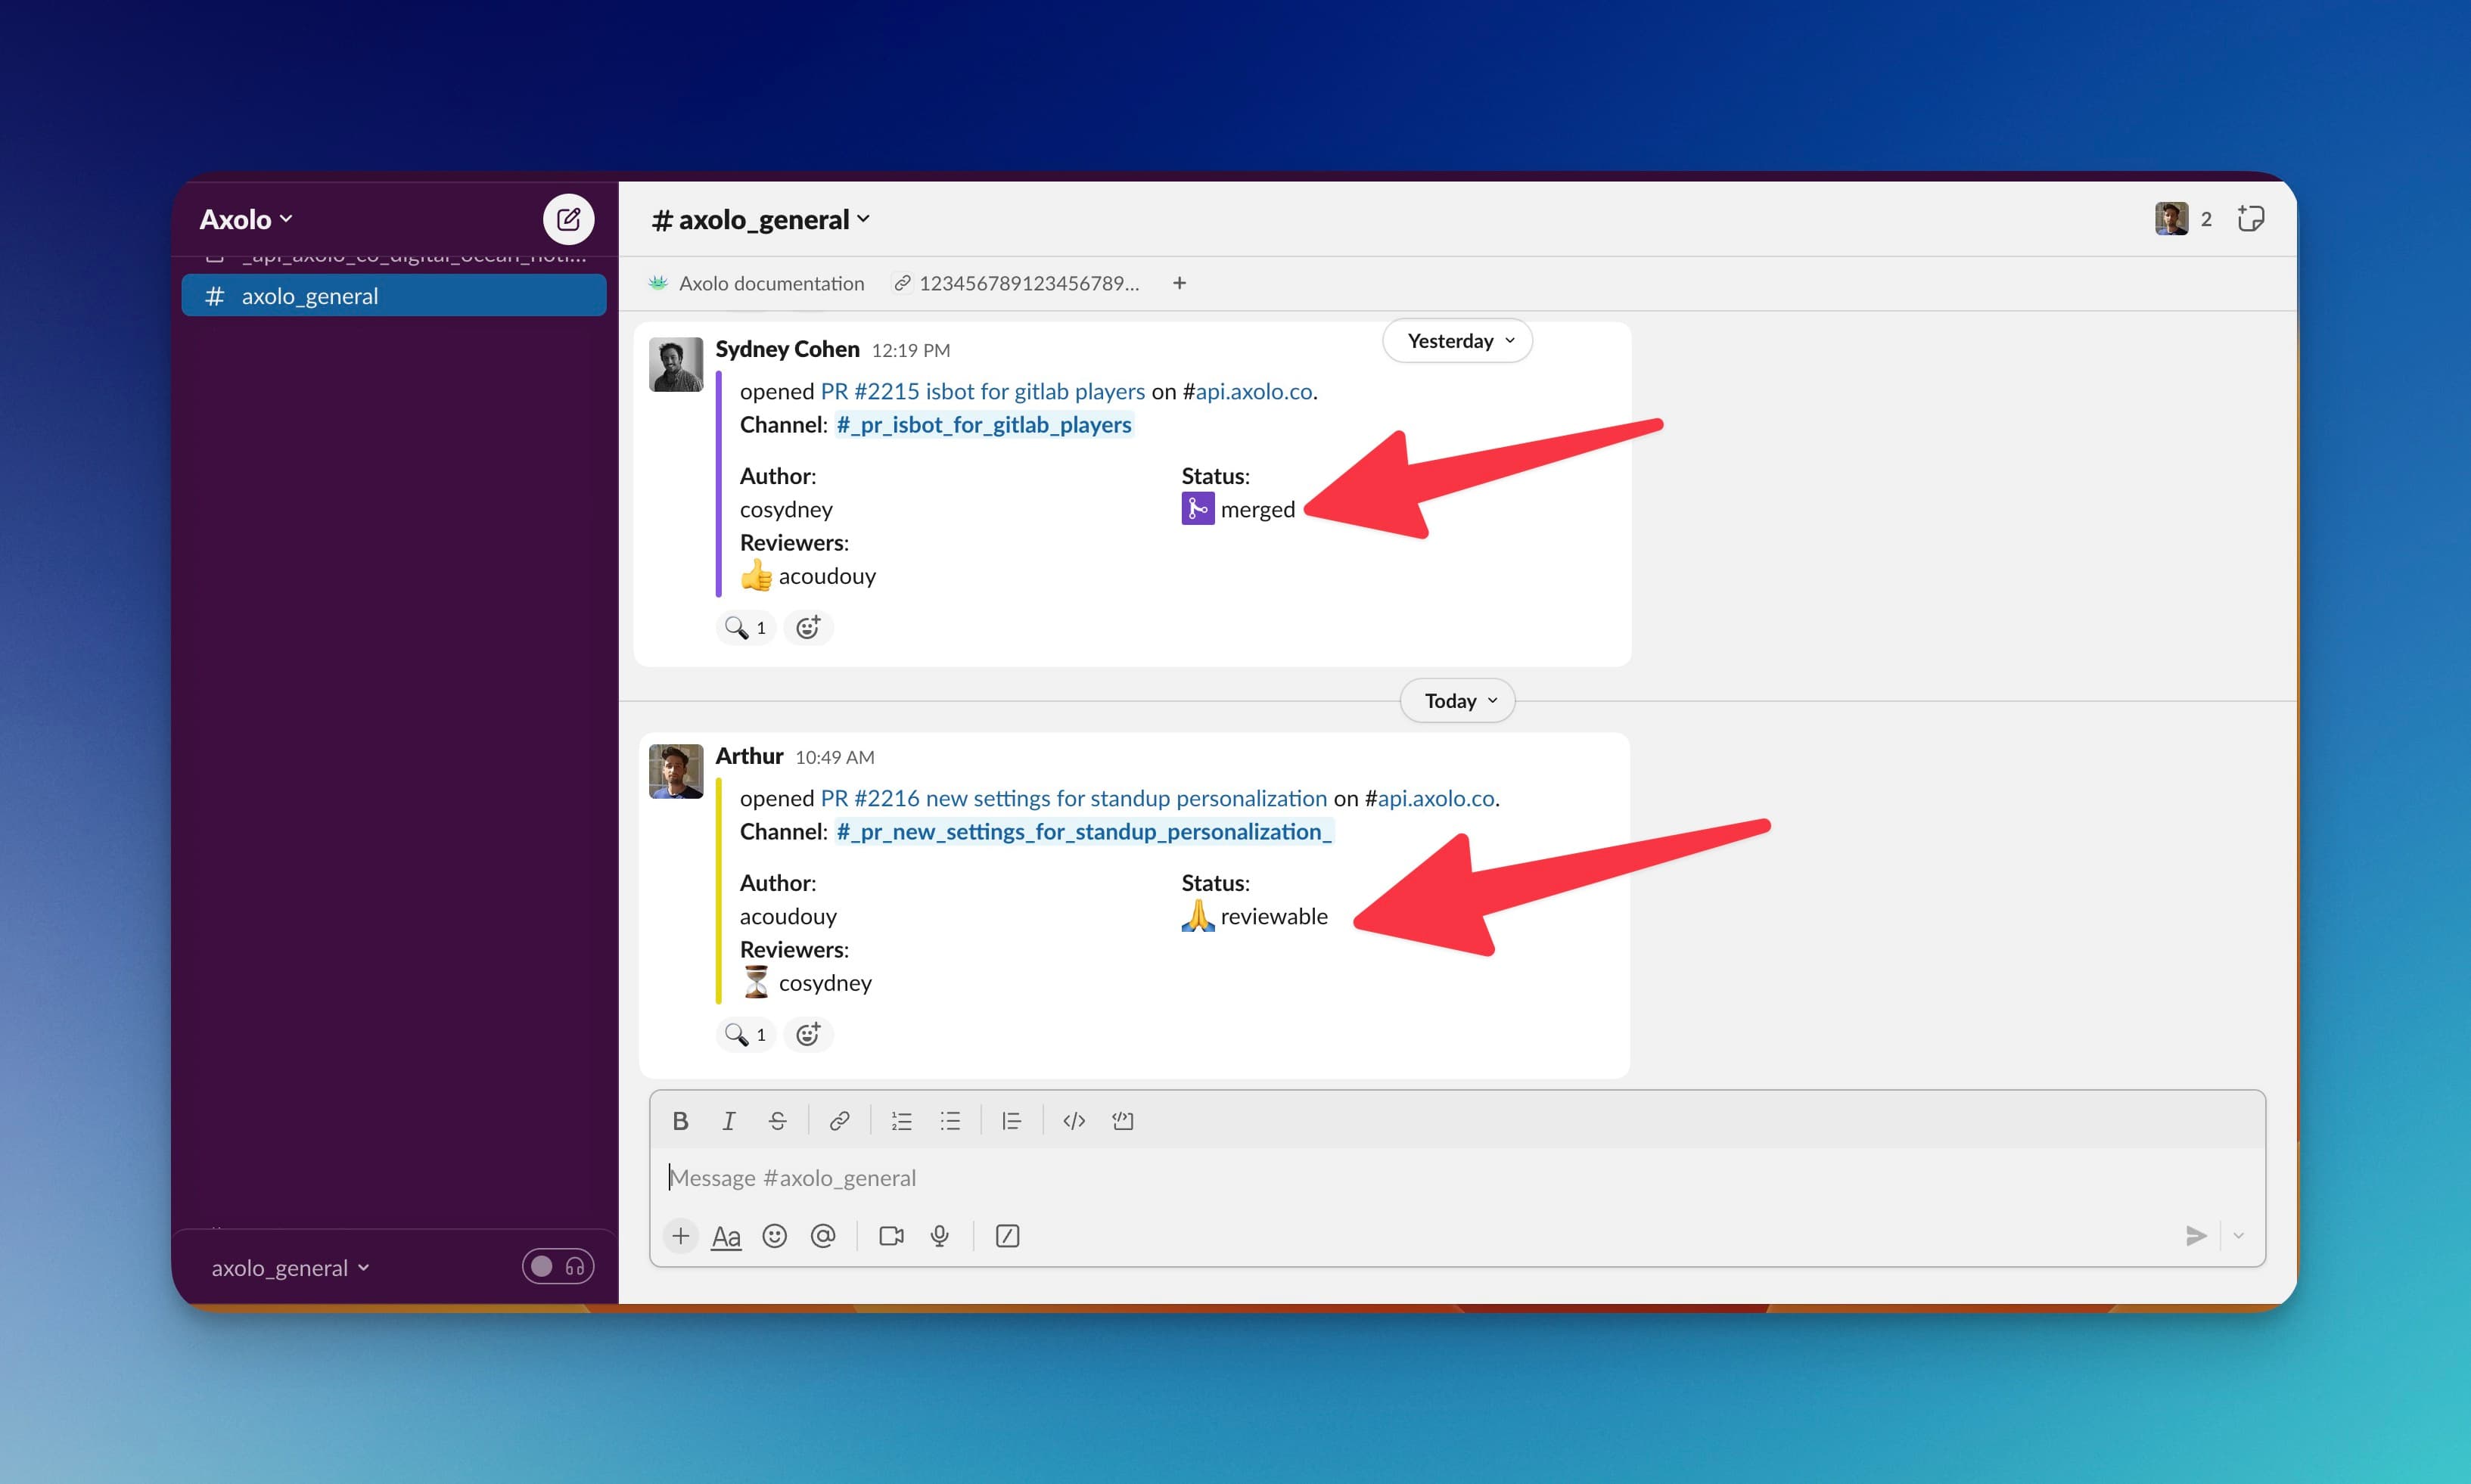The height and width of the screenshot is (1484, 2471).
Task: Insert a link via the link icon
Action: pos(839,1121)
